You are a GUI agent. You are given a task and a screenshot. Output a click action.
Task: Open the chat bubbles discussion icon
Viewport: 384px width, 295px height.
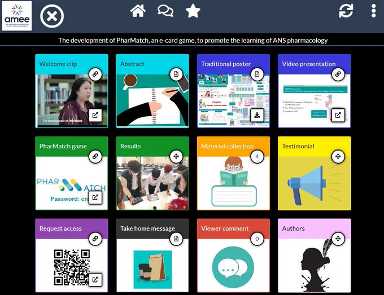pyautogui.click(x=165, y=11)
